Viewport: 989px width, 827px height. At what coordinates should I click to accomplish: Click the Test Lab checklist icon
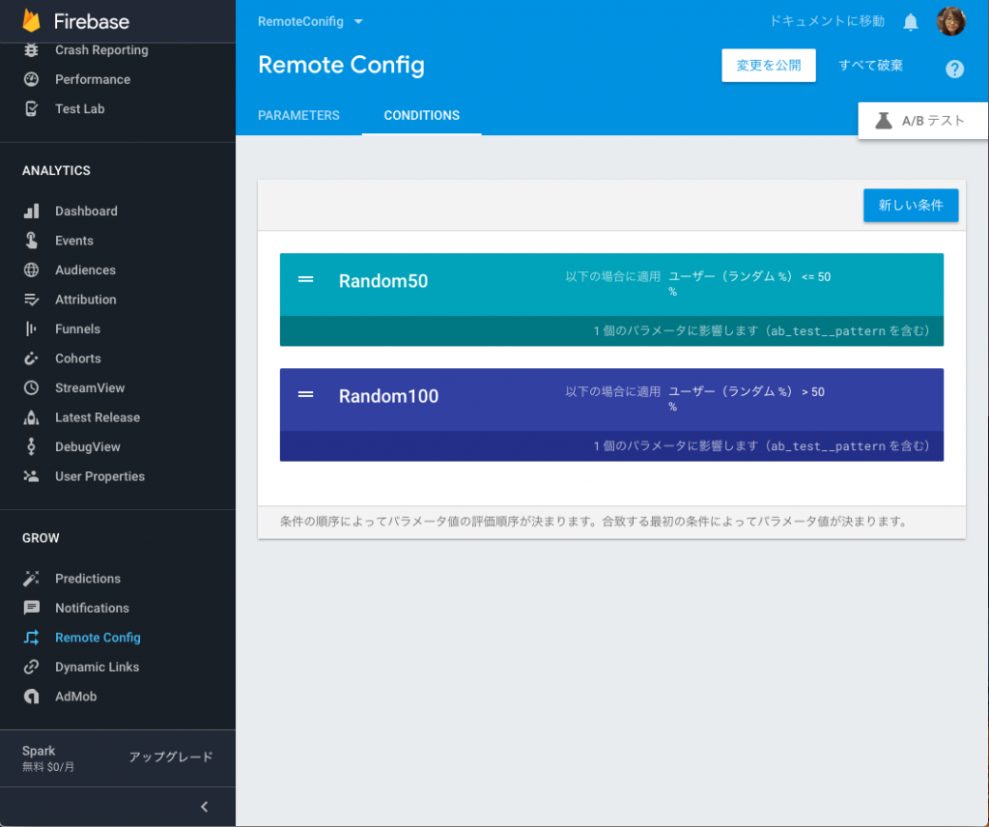tap(31, 108)
